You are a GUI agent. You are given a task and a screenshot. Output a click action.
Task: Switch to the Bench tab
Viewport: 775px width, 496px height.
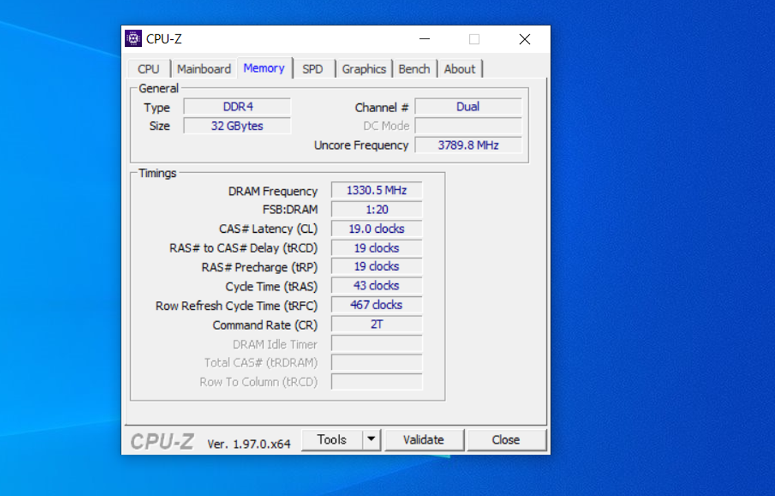414,69
